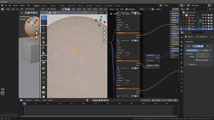Select the Annotate tool
214x120 pixels.
44,48
